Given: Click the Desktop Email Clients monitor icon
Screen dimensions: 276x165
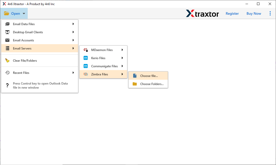Looking at the screenshot, I should point(7,32).
